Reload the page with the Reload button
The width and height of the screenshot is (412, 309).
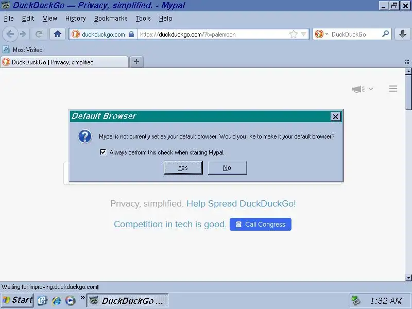click(39, 34)
